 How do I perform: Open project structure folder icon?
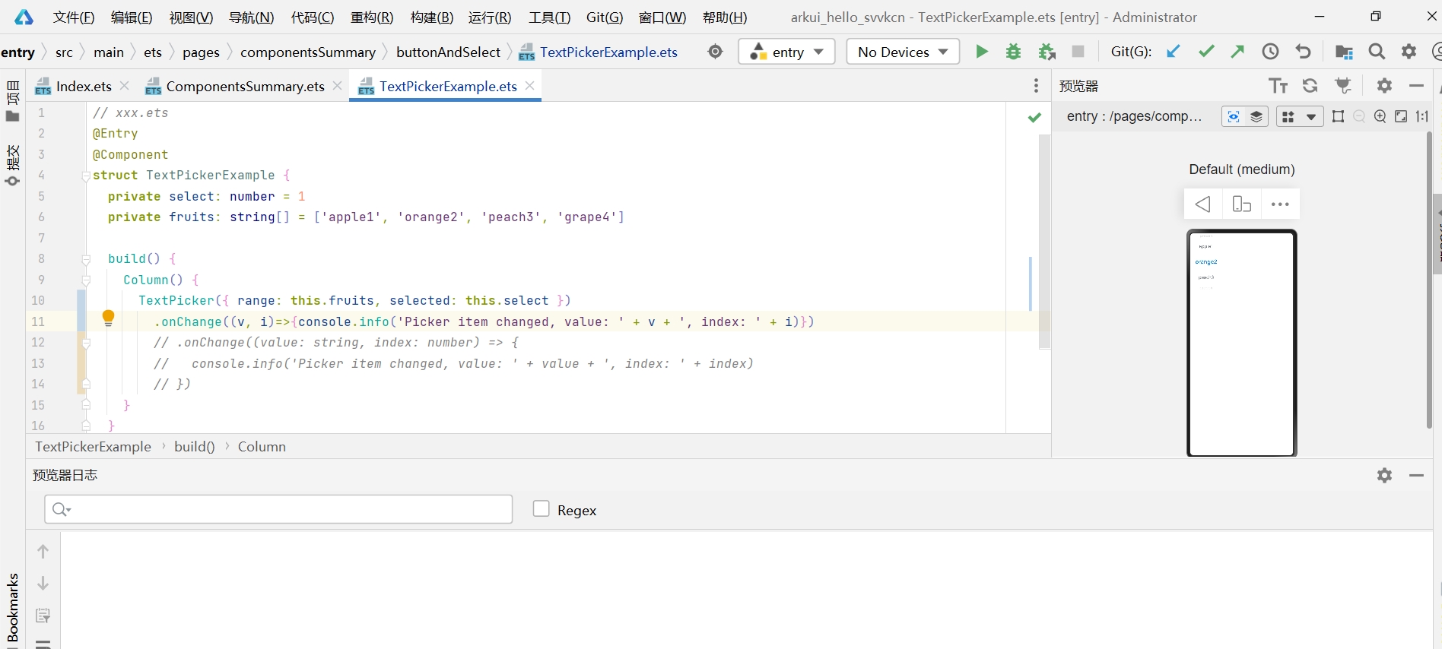click(1344, 52)
